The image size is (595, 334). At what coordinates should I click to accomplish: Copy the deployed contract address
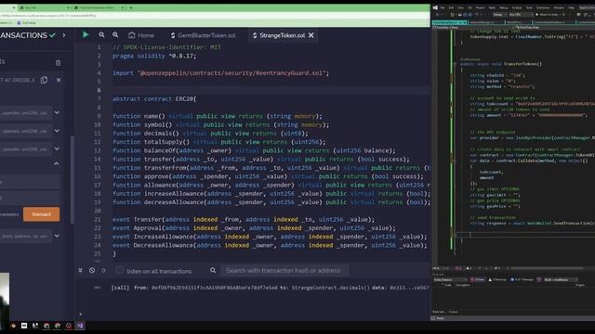(x=44, y=80)
